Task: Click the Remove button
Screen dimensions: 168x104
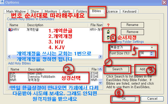Action: tap(132, 32)
